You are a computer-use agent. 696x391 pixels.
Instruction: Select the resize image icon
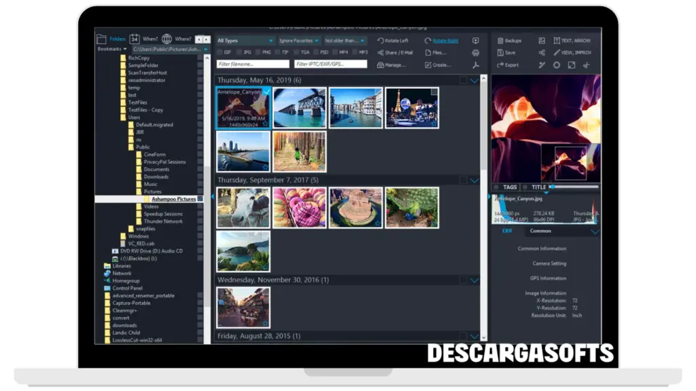[571, 65]
